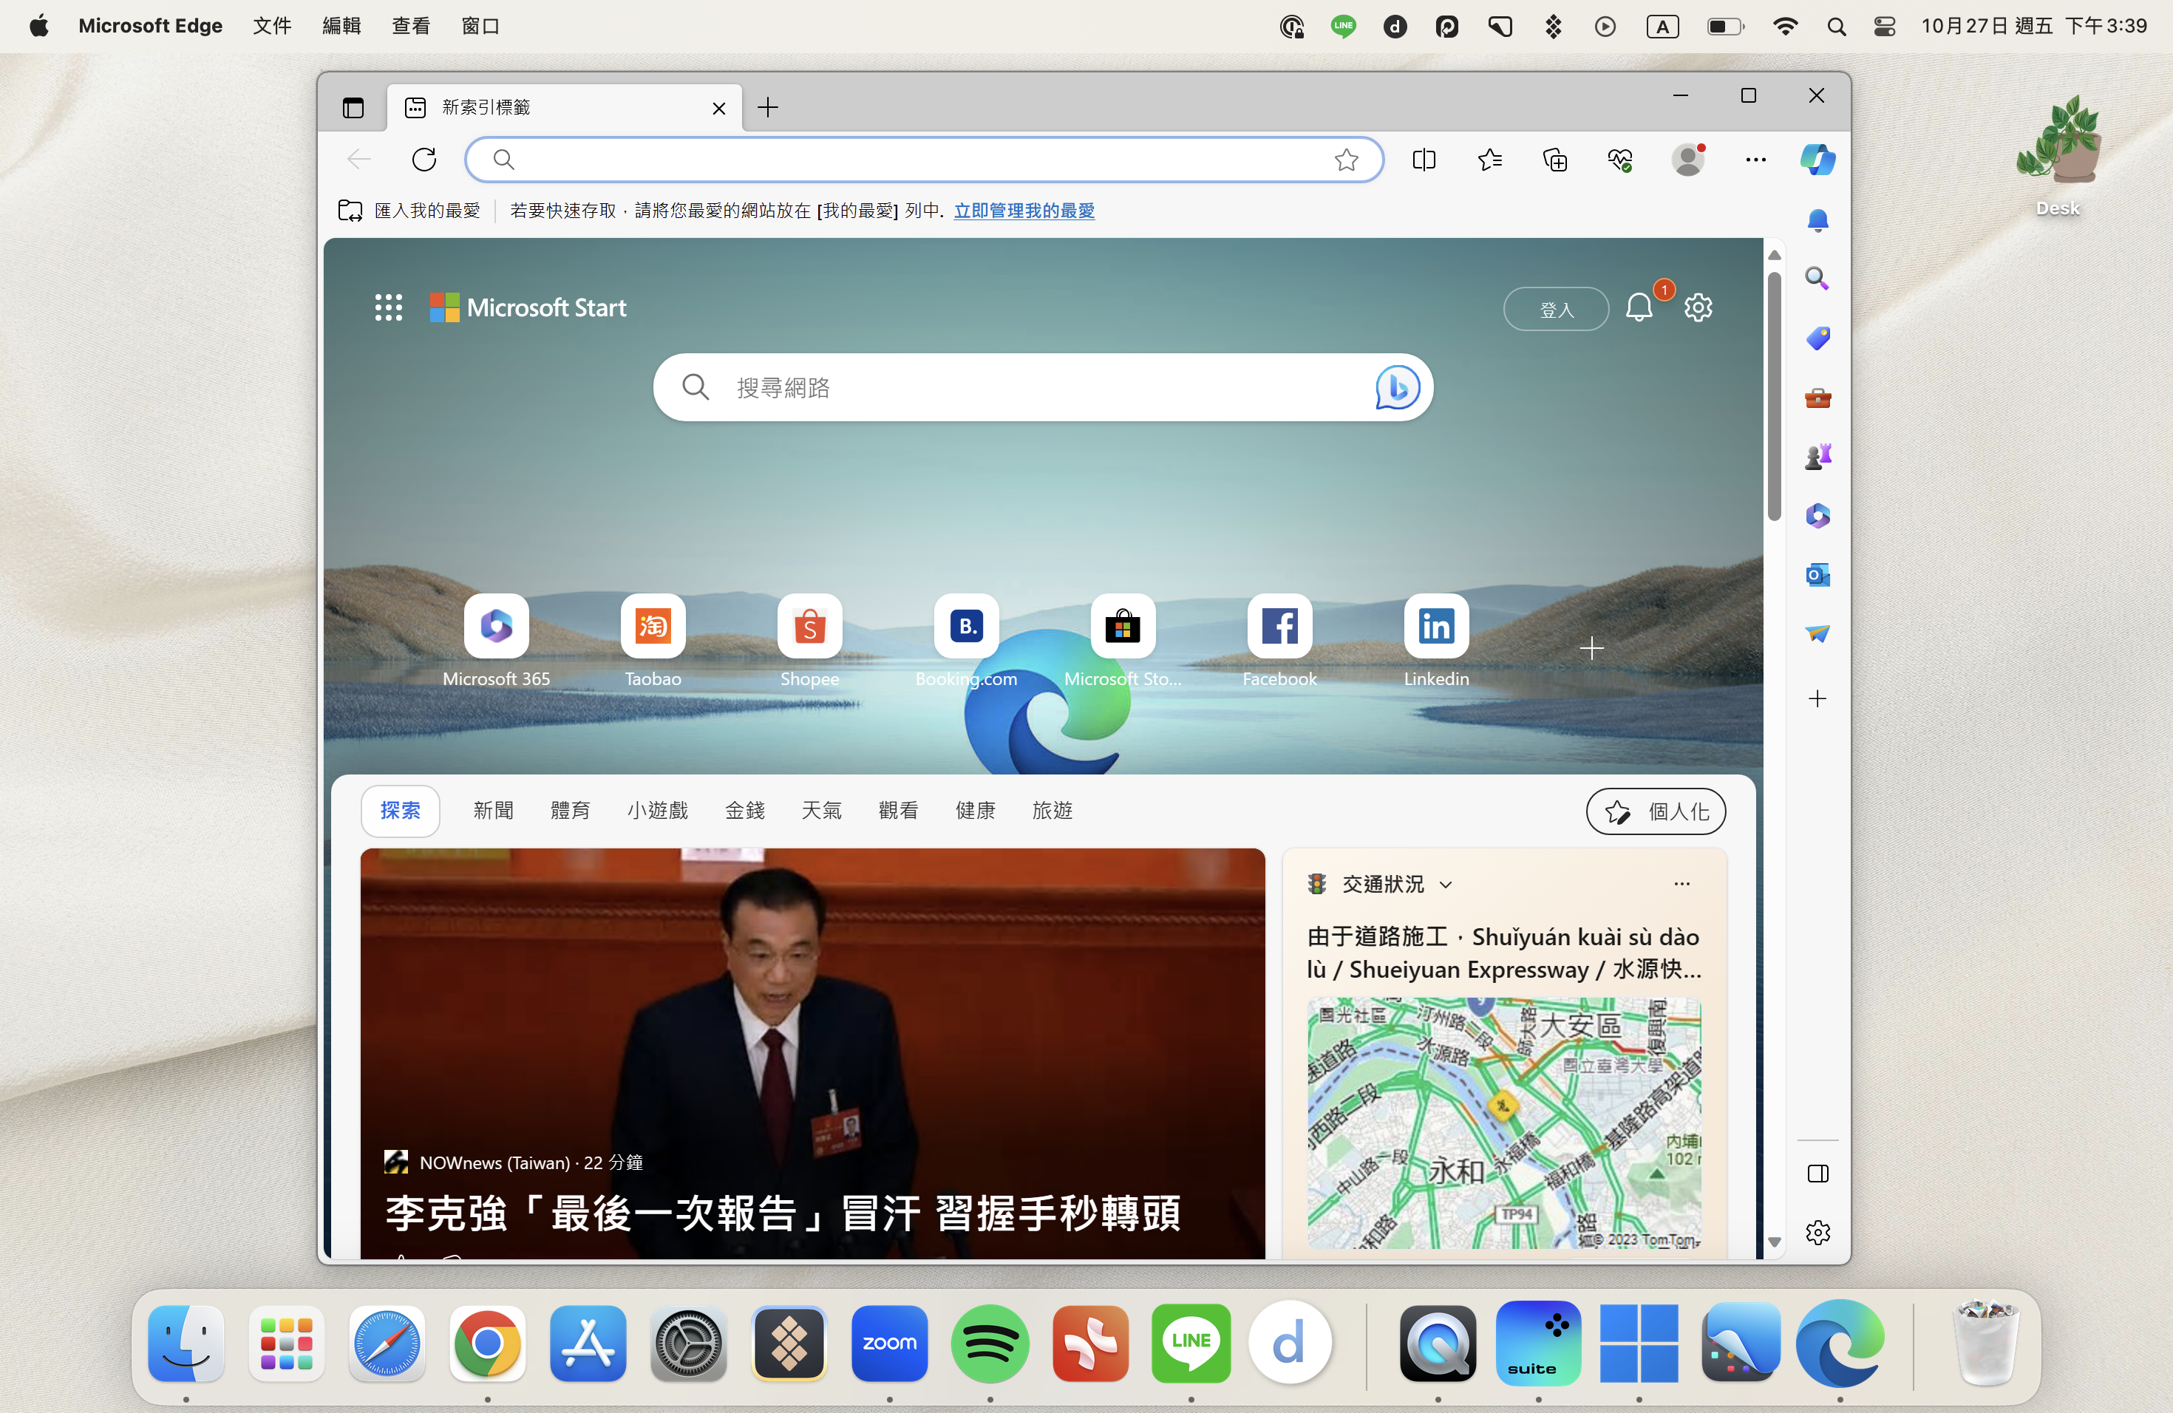The image size is (2173, 1413).
Task: Open Control Center in menu bar
Action: (x=1885, y=26)
